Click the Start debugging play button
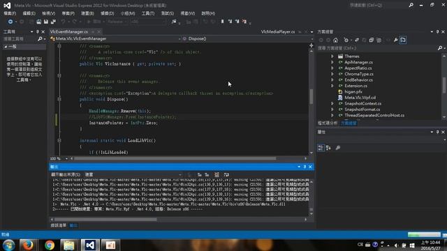 tap(89, 22)
